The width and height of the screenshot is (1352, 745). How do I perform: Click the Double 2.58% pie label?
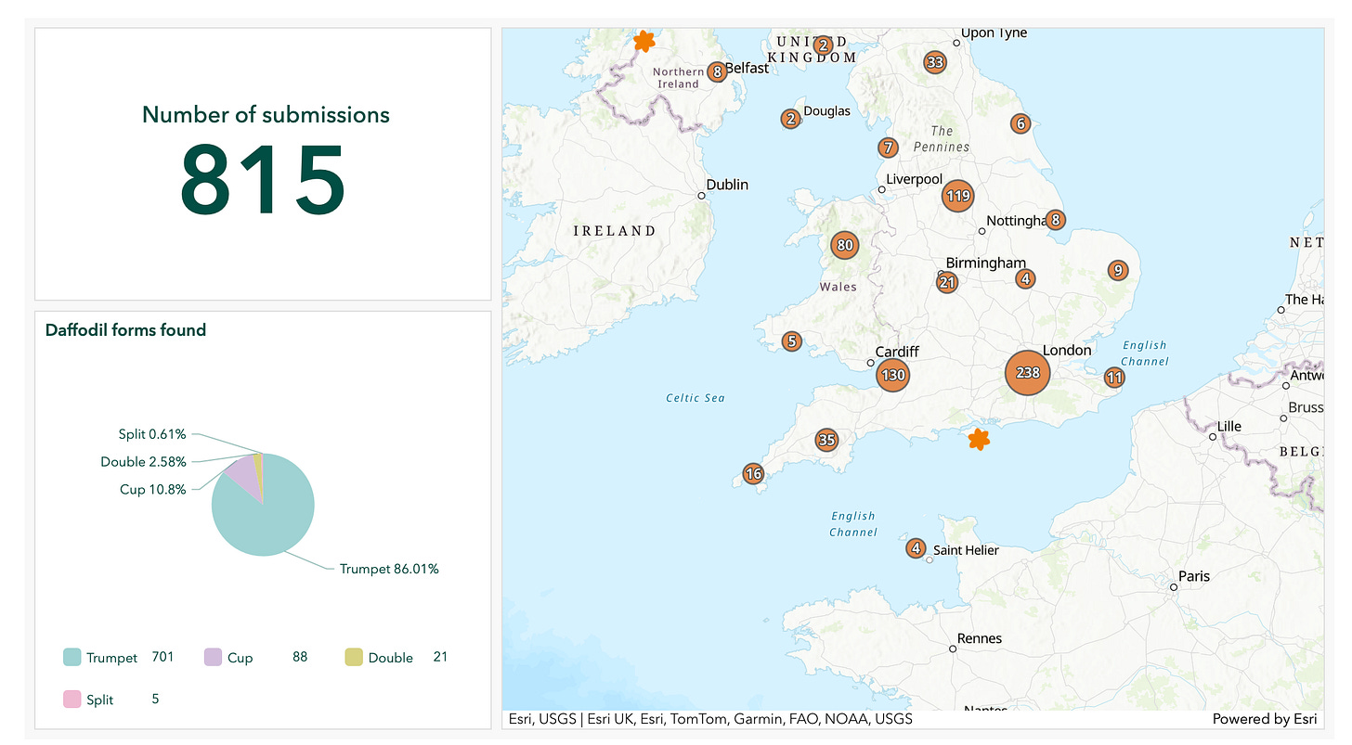coord(144,461)
